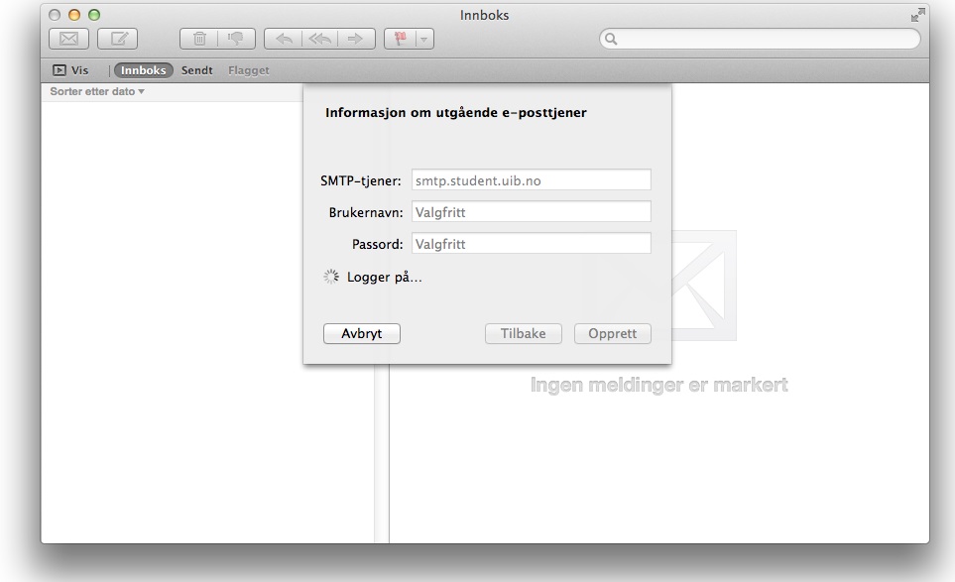This screenshot has height=582, width=955.
Task: Click the Reply arrow icon
Action: click(x=284, y=40)
